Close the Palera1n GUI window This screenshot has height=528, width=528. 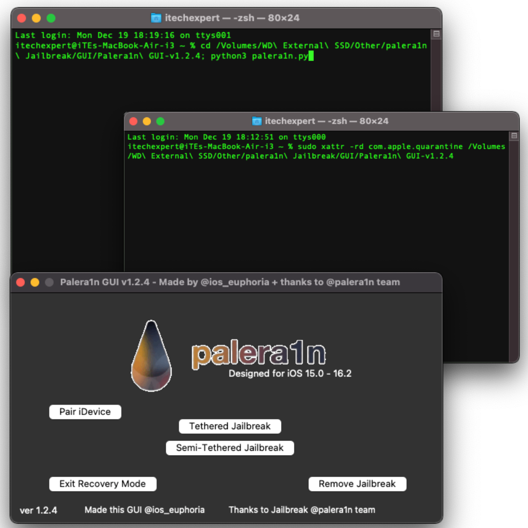pos(21,282)
